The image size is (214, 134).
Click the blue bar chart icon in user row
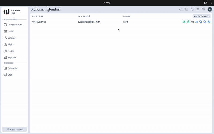[196, 22]
